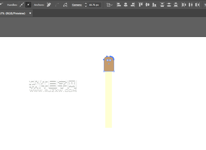Image resolution: width=206 pixels, height=150 pixels.
Task: Click vertical align bottom icon
Action: click(154, 5)
